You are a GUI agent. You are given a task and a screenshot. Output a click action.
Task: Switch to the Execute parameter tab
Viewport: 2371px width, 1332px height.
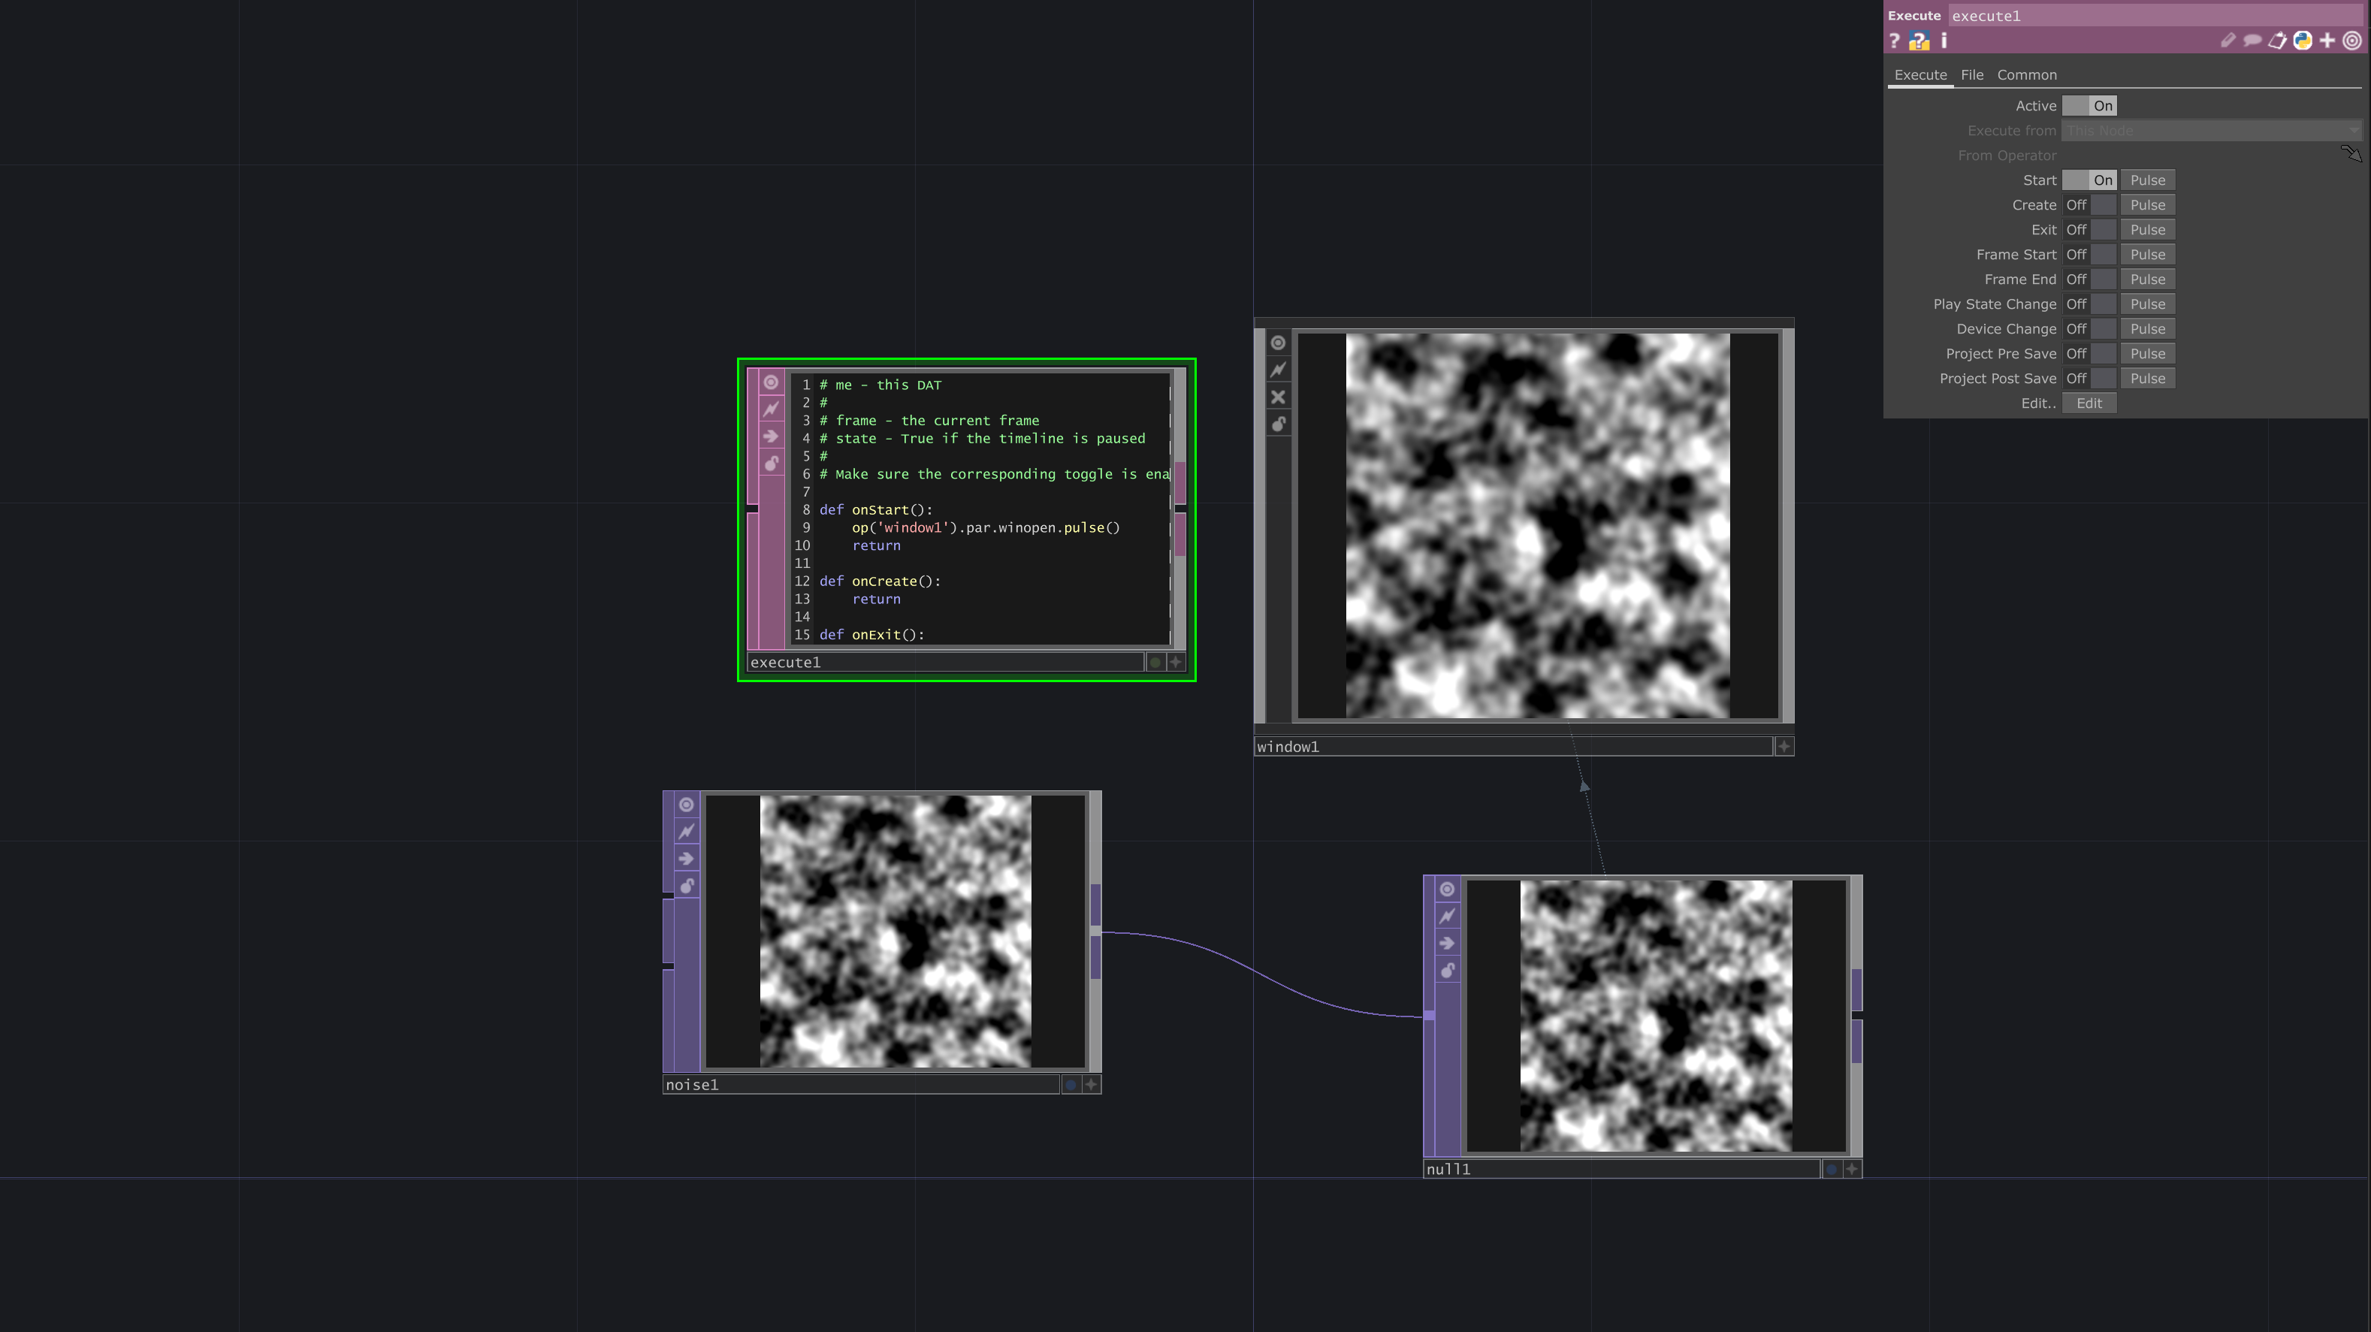coord(1920,75)
